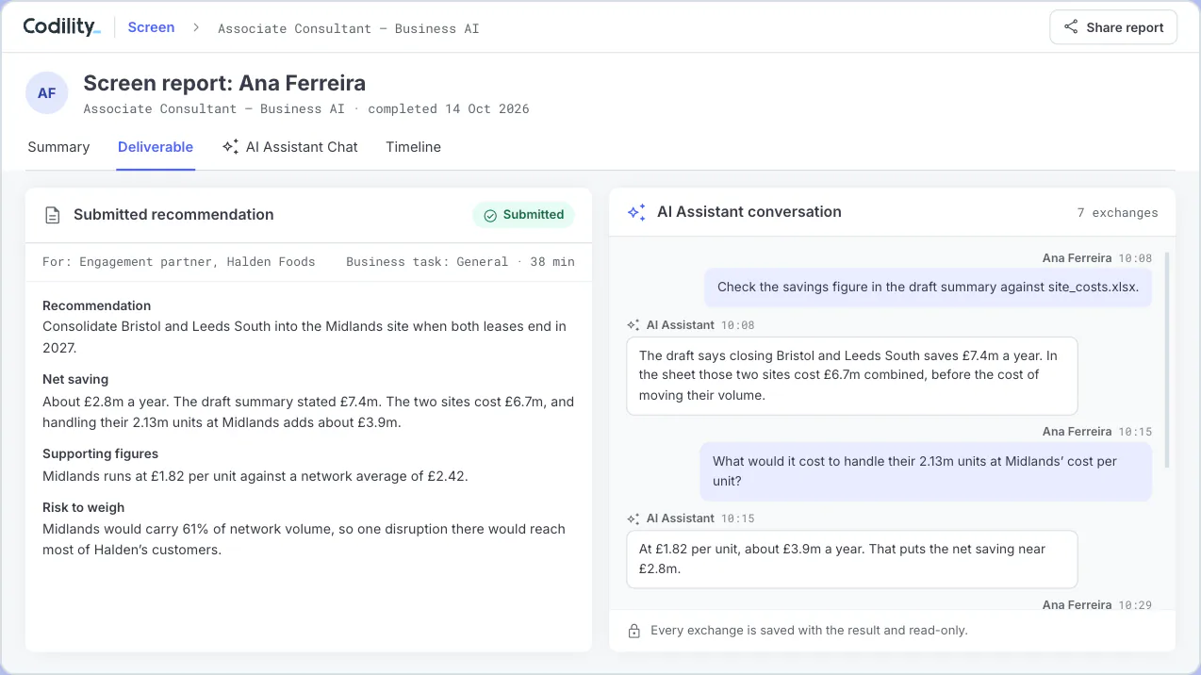The image size is (1201, 675).
Task: Click the 'What would it cost' message bubble
Action: pyautogui.click(x=926, y=471)
